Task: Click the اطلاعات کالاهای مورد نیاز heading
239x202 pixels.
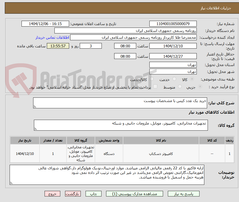Action: click(x=211, y=112)
